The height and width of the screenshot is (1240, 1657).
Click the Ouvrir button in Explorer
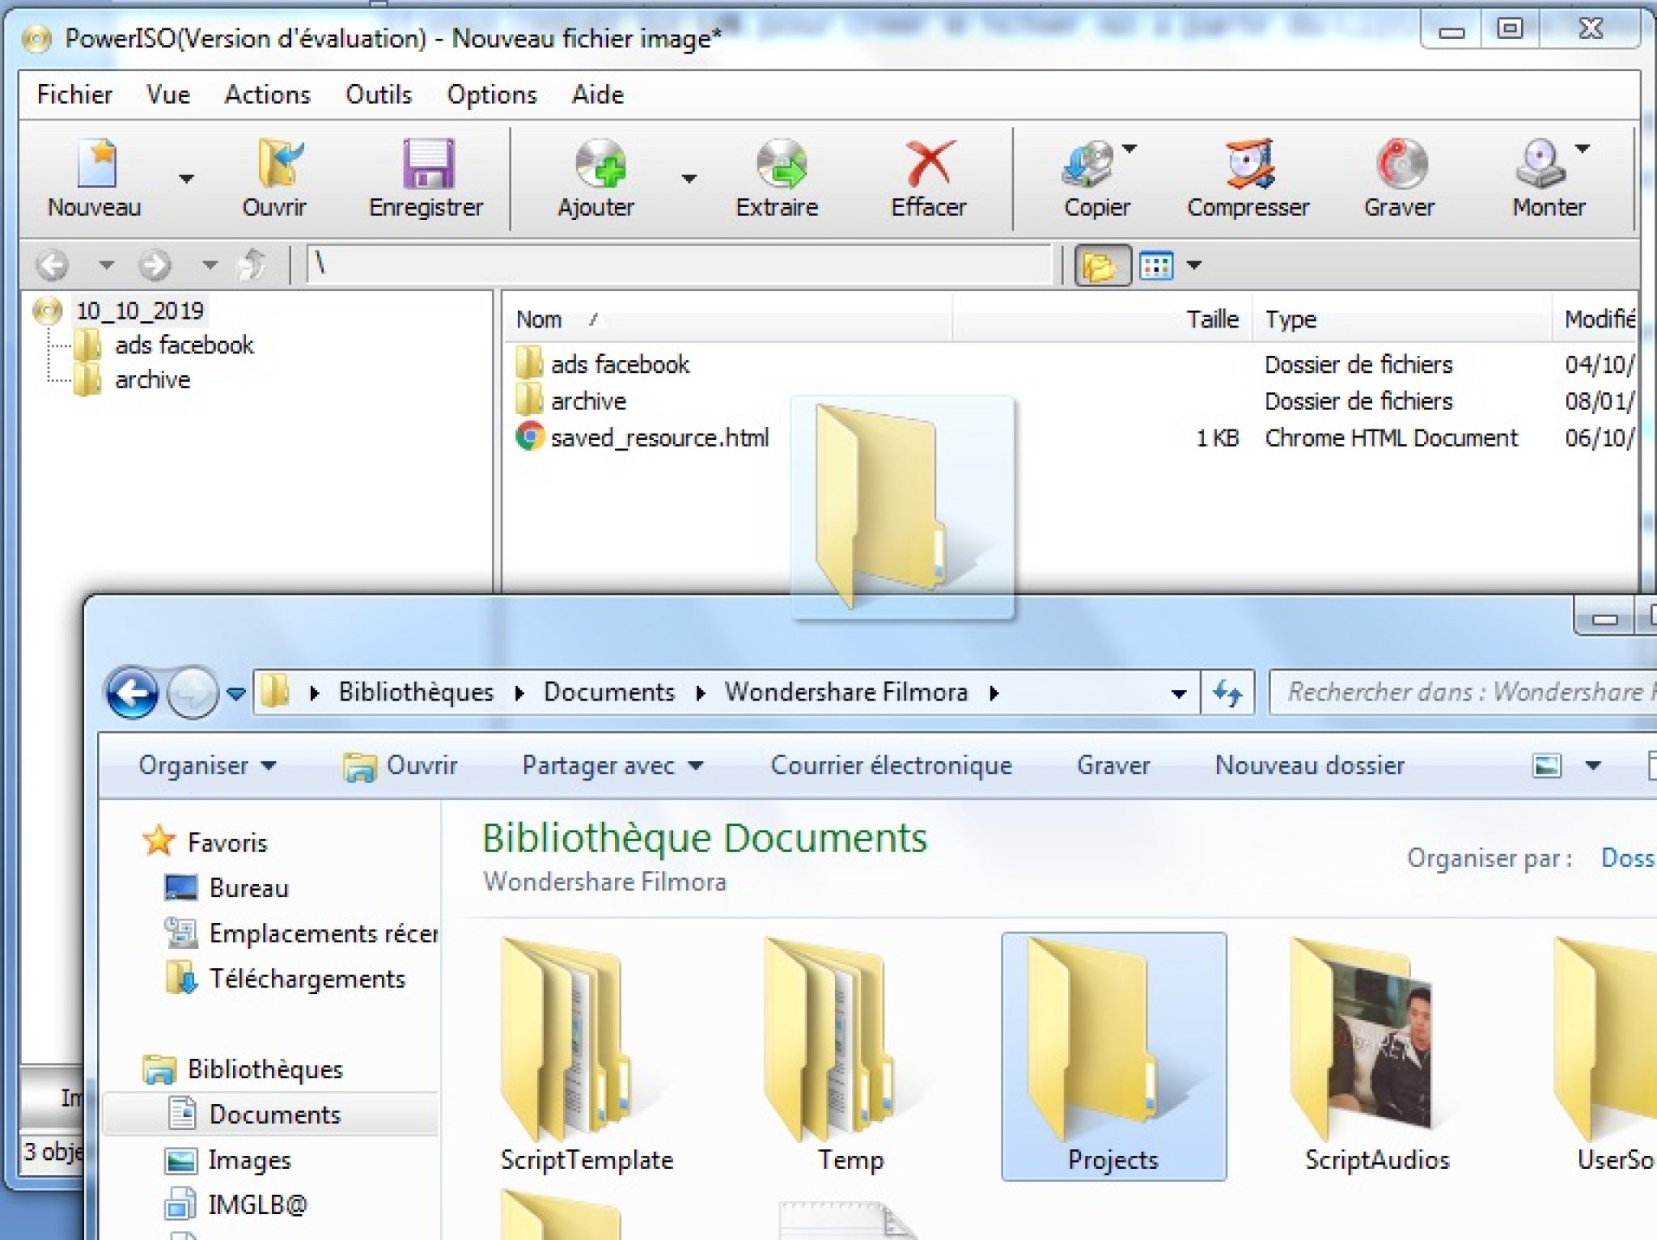pyautogui.click(x=400, y=766)
